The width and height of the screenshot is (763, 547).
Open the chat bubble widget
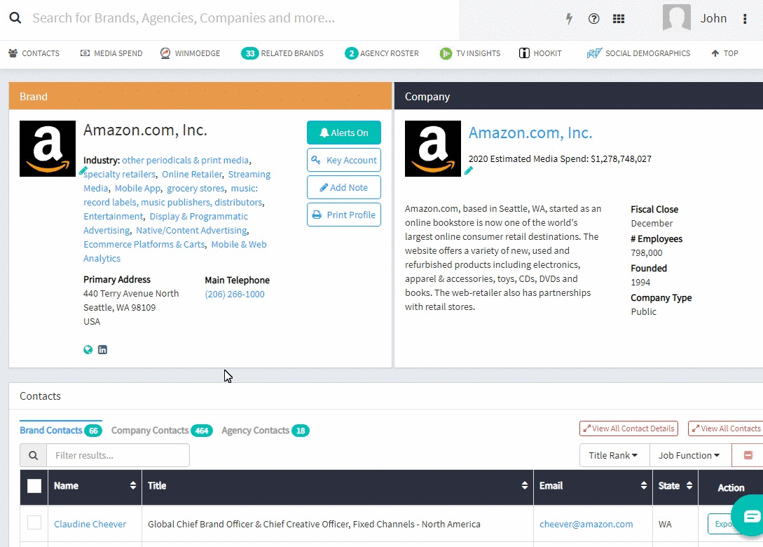[x=751, y=516]
